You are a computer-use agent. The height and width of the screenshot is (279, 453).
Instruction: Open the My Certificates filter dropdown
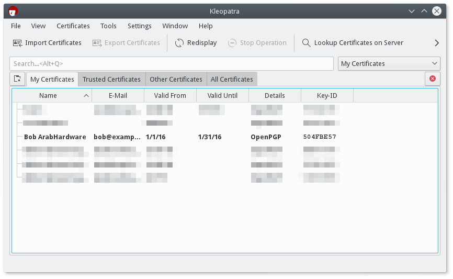389,64
